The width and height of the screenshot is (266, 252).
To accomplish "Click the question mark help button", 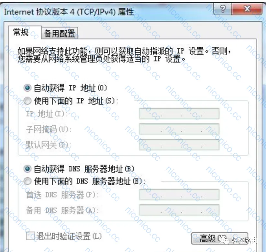I will click(x=223, y=9).
